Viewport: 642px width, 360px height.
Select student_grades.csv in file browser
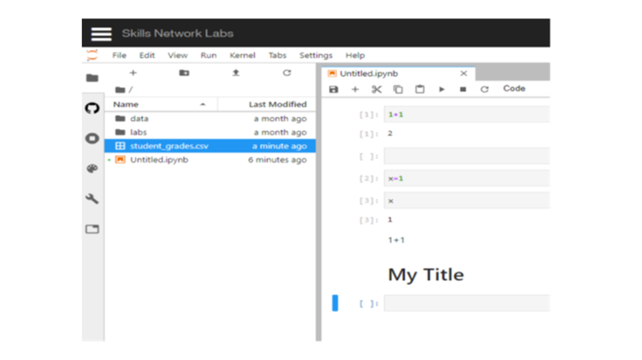(x=169, y=146)
